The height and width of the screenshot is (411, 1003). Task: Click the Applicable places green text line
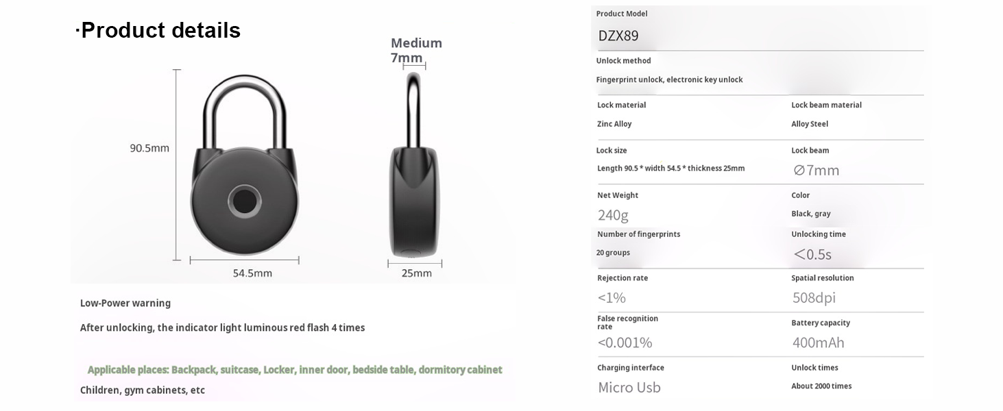295,370
